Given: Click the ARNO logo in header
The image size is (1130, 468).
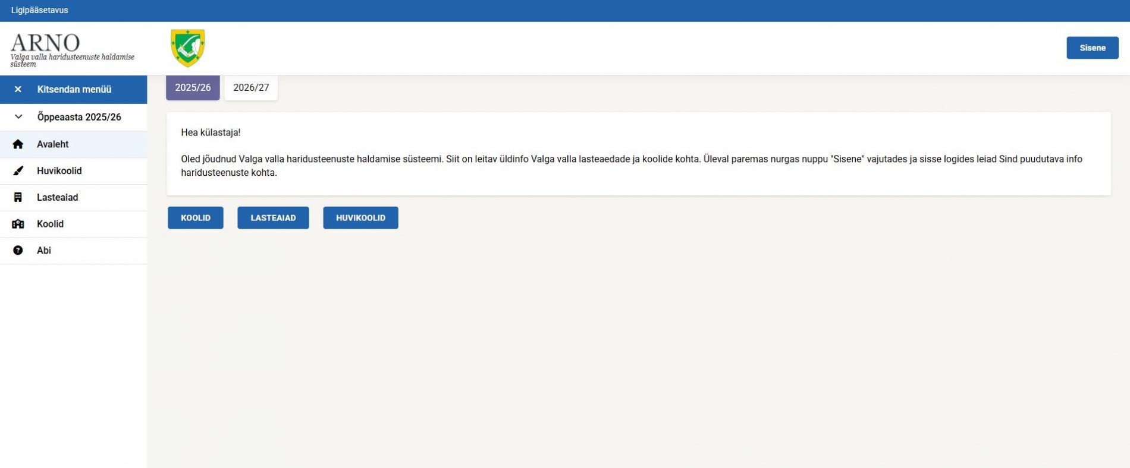Looking at the screenshot, I should click(x=45, y=43).
